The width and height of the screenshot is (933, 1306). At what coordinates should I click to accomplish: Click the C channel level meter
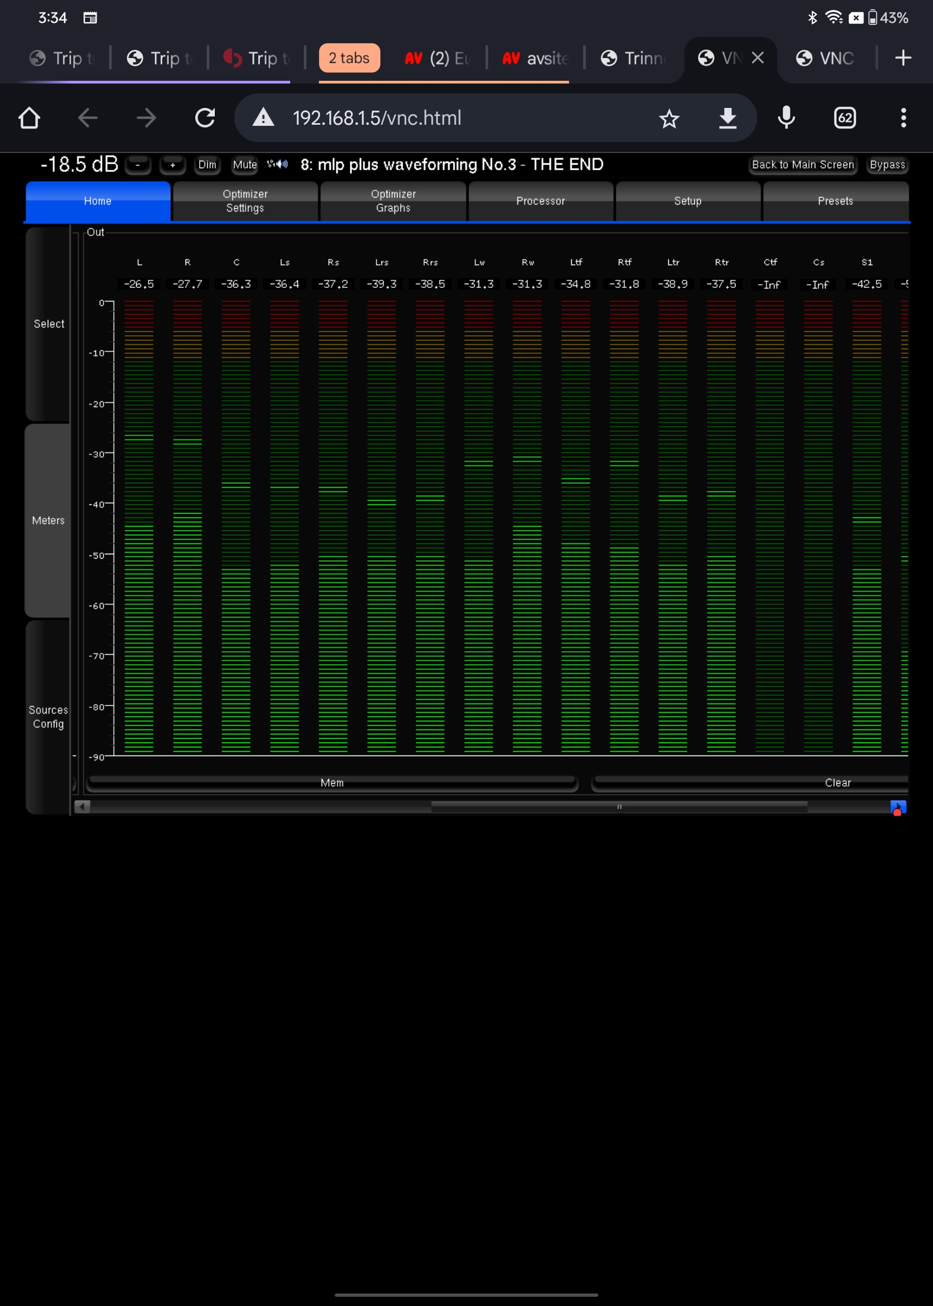coord(236,526)
